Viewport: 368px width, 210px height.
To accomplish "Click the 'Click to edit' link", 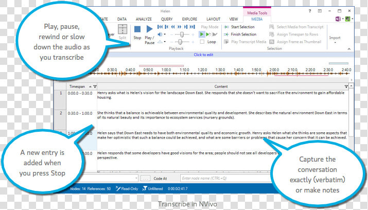I will (203, 55).
